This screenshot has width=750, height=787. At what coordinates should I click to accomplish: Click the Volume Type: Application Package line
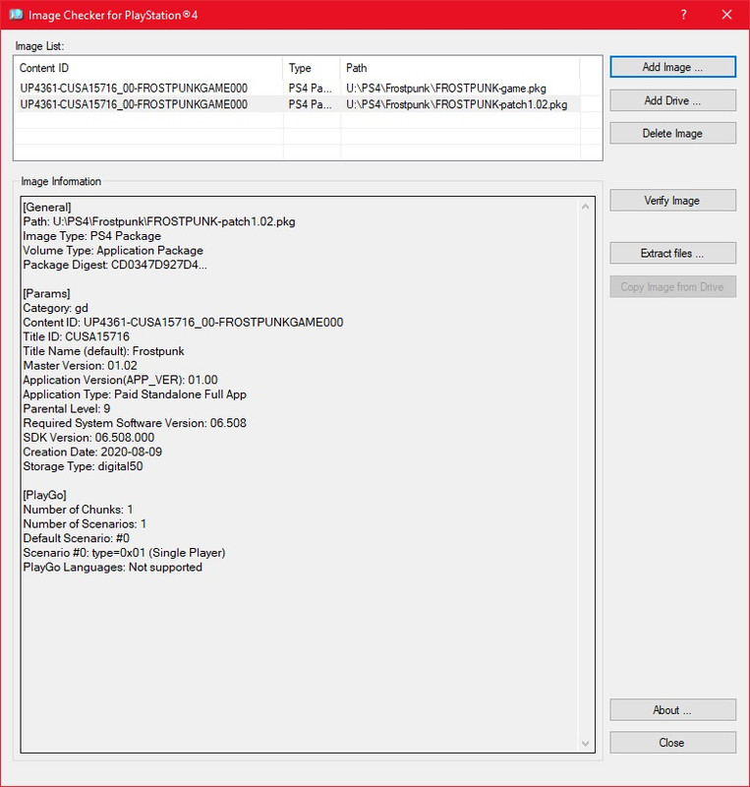113,251
